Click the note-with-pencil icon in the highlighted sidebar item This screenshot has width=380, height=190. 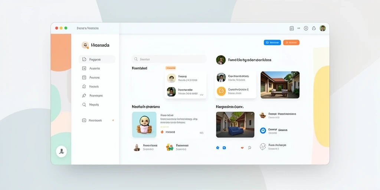(84, 59)
